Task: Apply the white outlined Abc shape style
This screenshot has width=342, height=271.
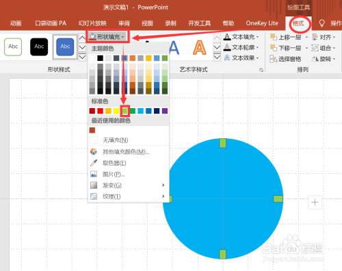Action: pos(13,47)
